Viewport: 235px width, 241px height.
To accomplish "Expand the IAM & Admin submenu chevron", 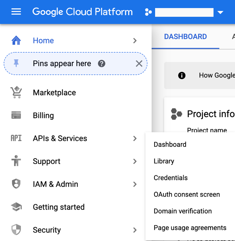I will pos(135,184).
